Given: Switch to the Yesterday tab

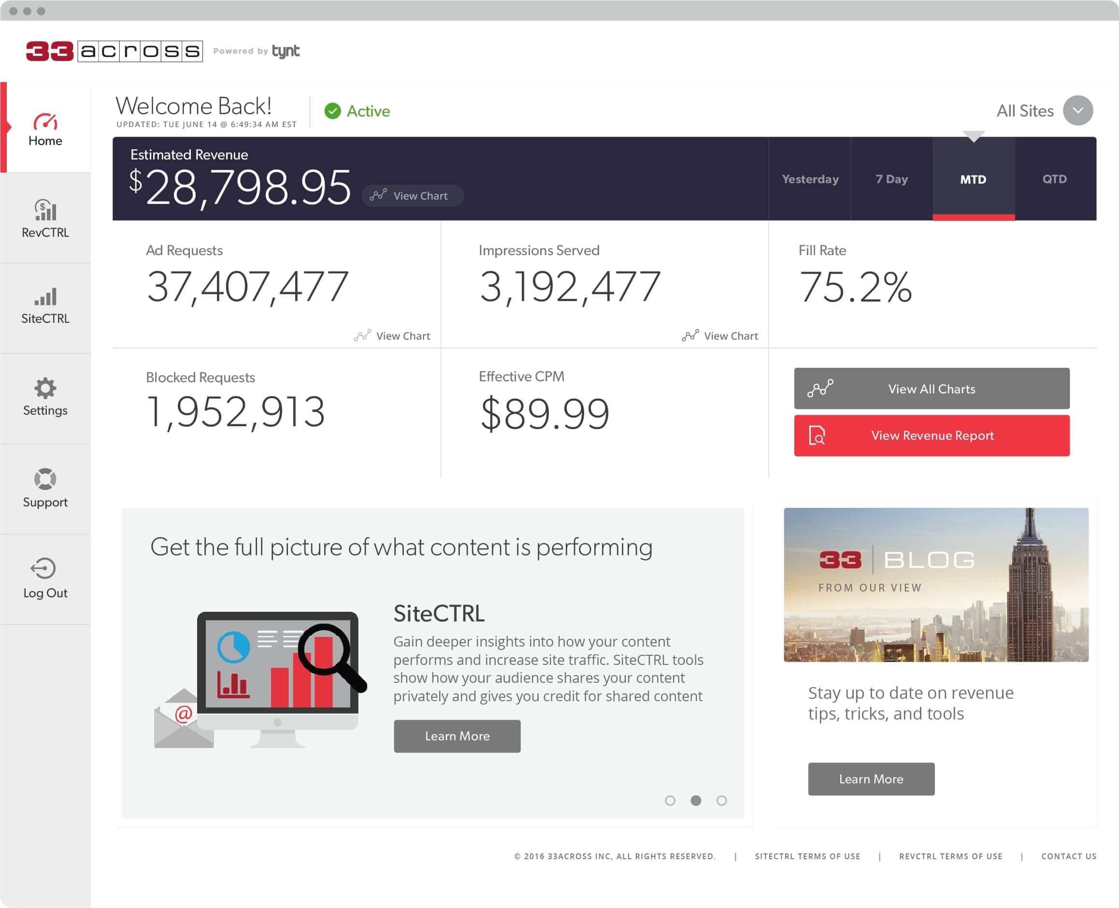Looking at the screenshot, I should point(810,179).
